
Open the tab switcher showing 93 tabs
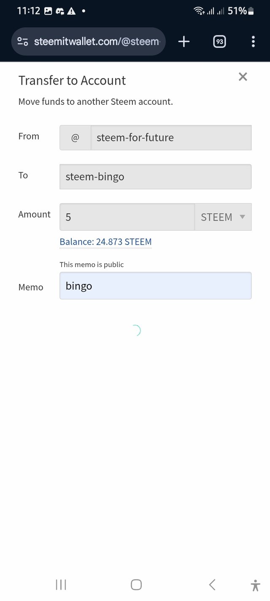[219, 41]
